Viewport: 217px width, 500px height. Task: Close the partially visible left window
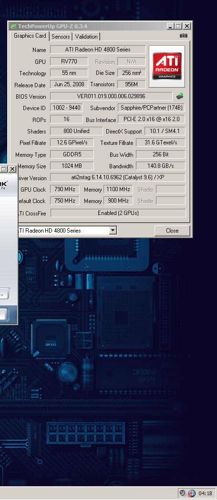pos(12,169)
